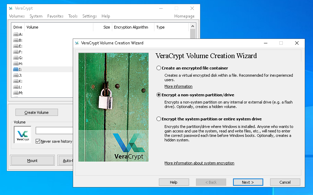Close the VeraCrypt main window
This screenshot has height=195, width=313.
(192, 8)
